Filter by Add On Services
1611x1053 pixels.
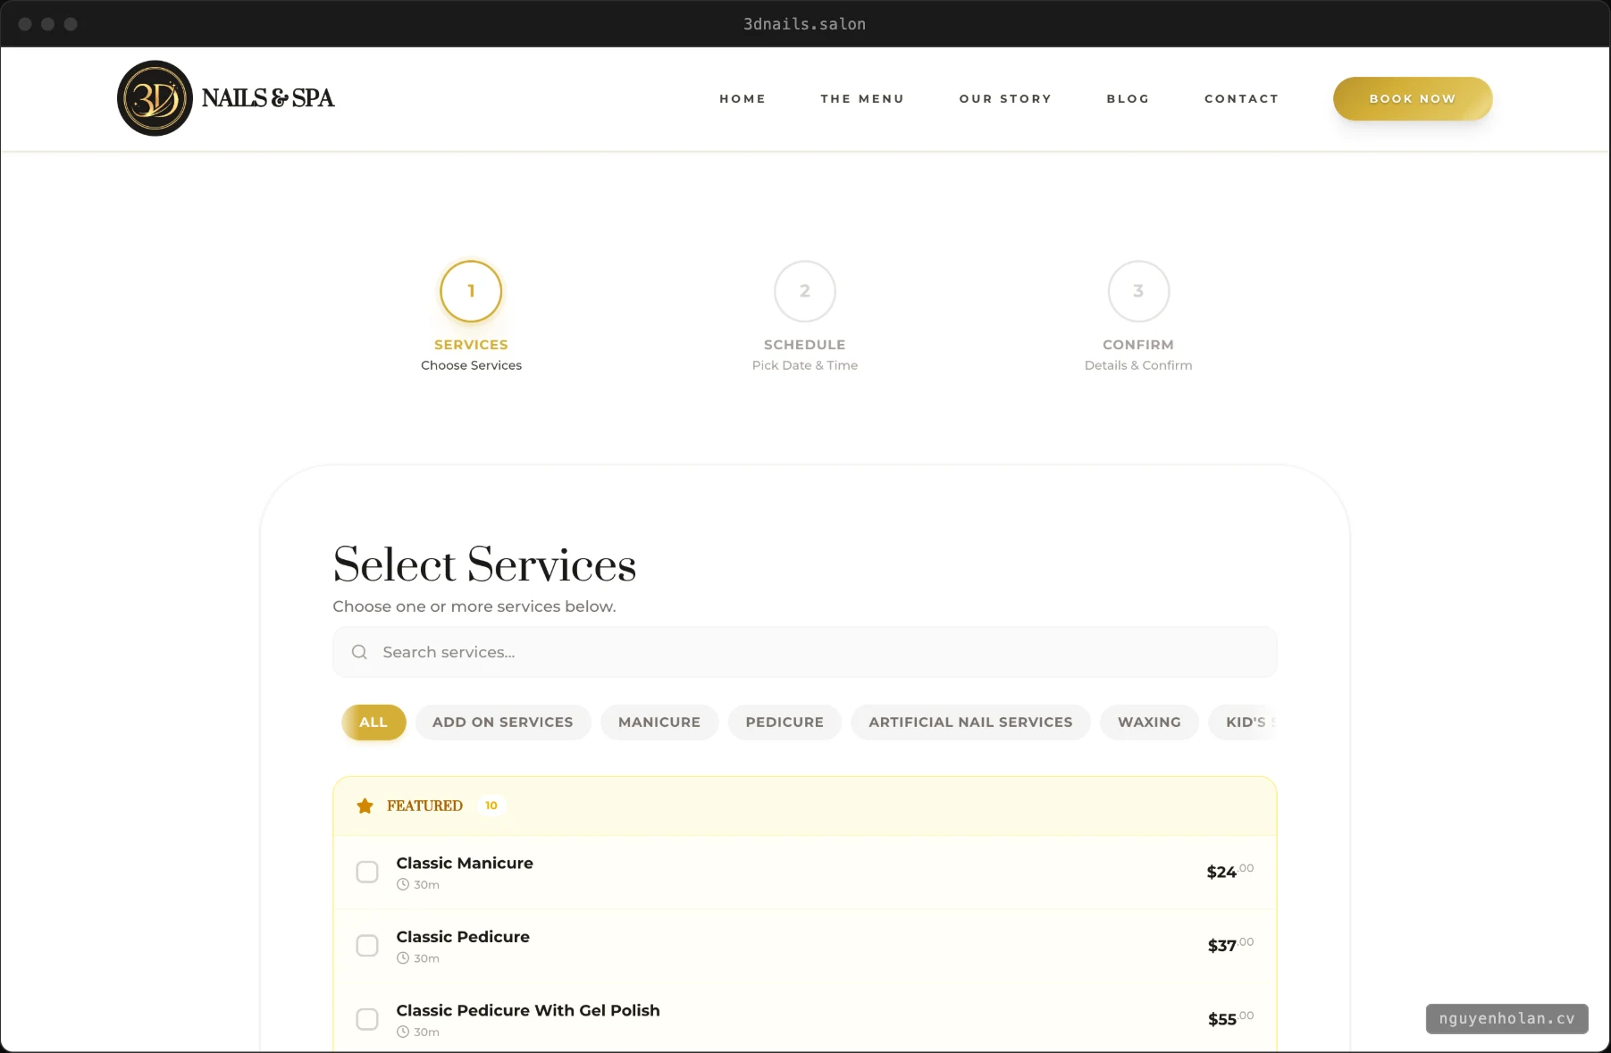(x=503, y=722)
